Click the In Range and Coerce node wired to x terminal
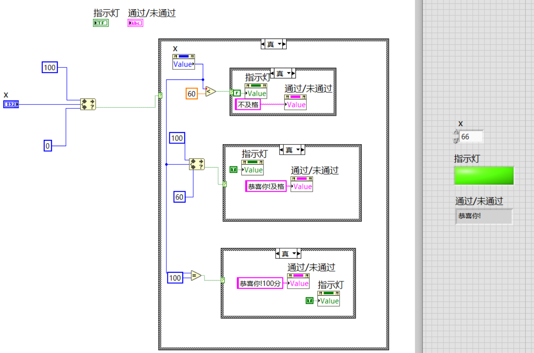534x353 pixels. (88, 104)
